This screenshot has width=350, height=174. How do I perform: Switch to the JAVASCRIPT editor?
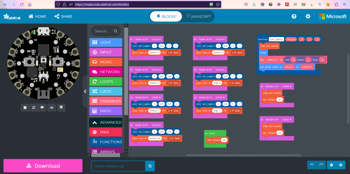pyautogui.click(x=199, y=17)
